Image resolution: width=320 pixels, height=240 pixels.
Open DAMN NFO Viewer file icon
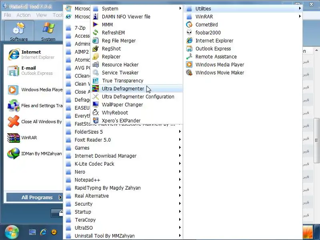click(96, 16)
